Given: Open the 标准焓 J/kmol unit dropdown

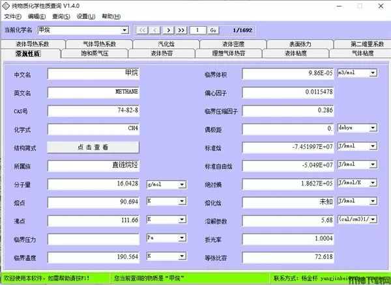Looking at the screenshot, I should (x=373, y=146).
